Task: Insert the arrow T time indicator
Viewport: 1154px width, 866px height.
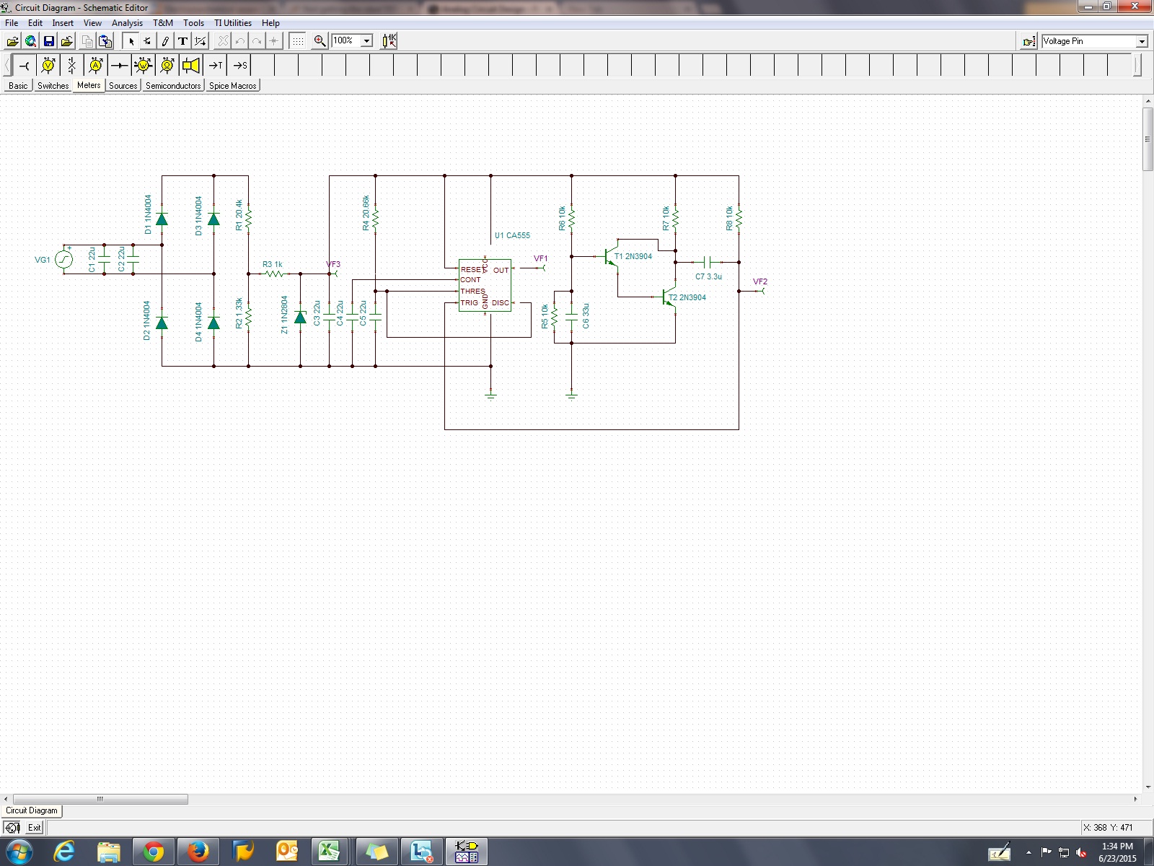Action: 215,66
